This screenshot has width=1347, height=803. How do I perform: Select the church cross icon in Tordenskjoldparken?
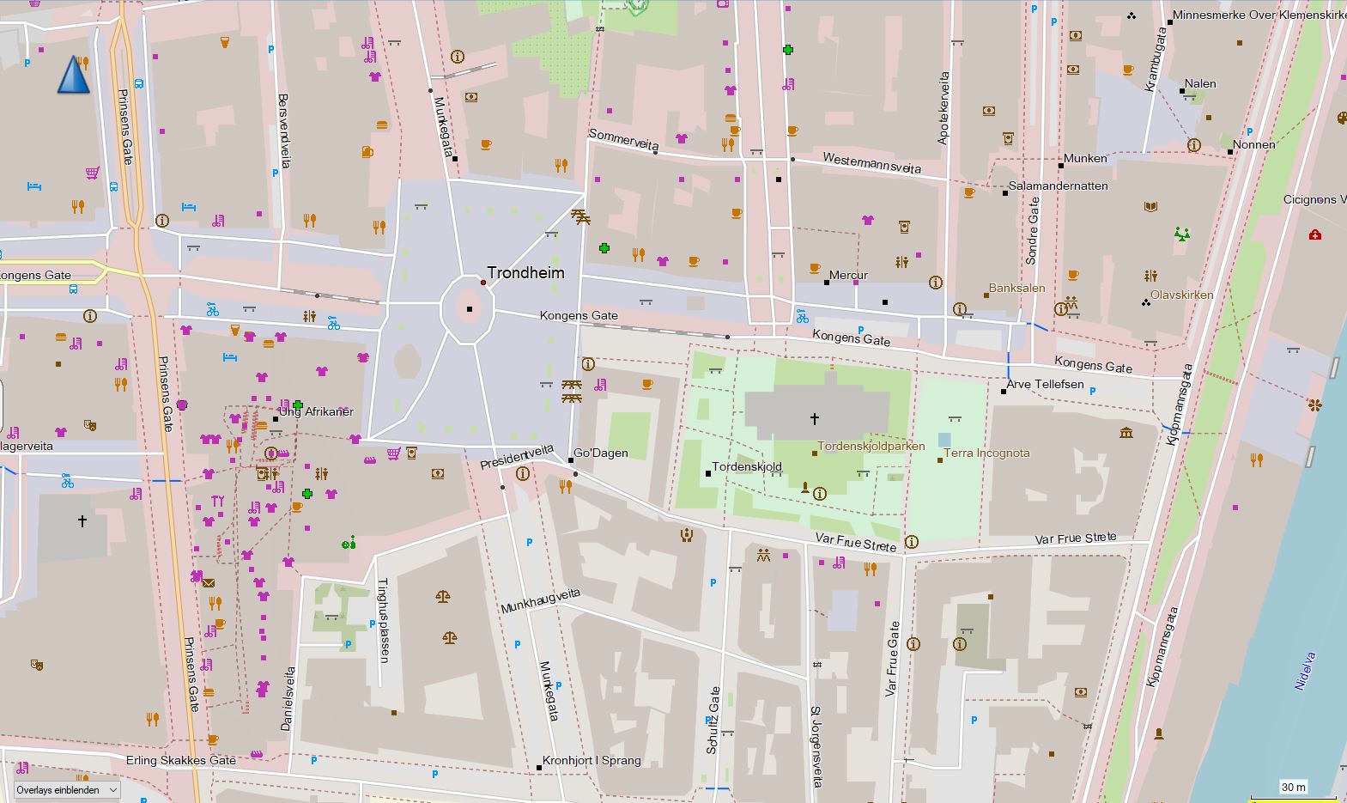point(814,419)
